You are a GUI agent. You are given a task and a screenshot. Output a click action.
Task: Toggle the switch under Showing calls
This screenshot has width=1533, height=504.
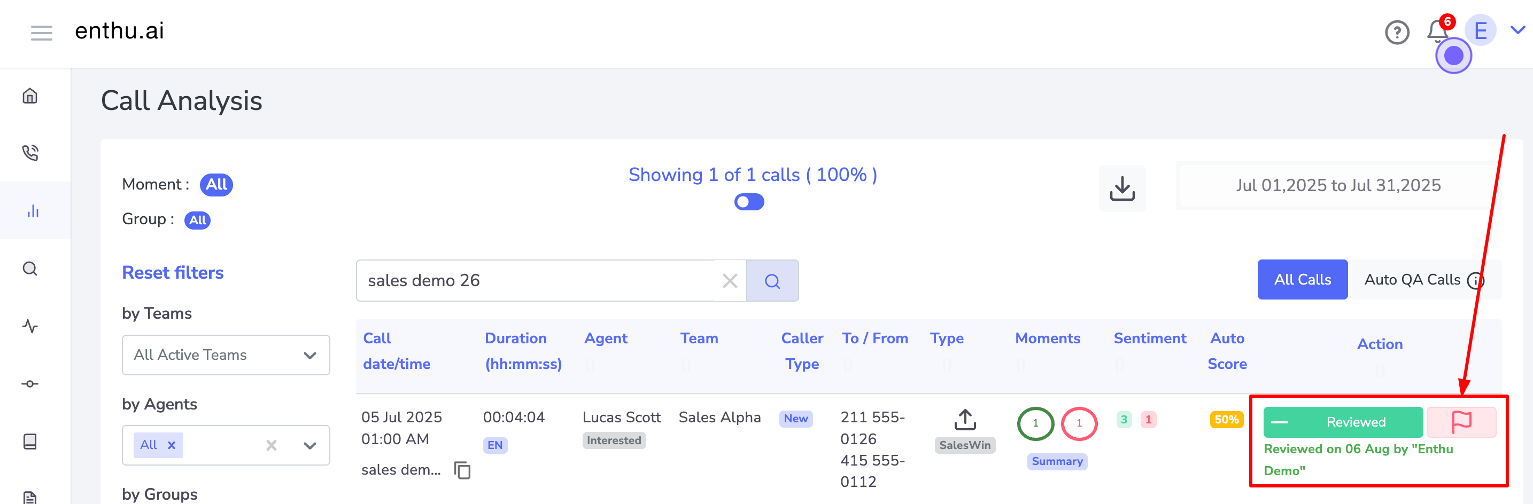coord(749,202)
